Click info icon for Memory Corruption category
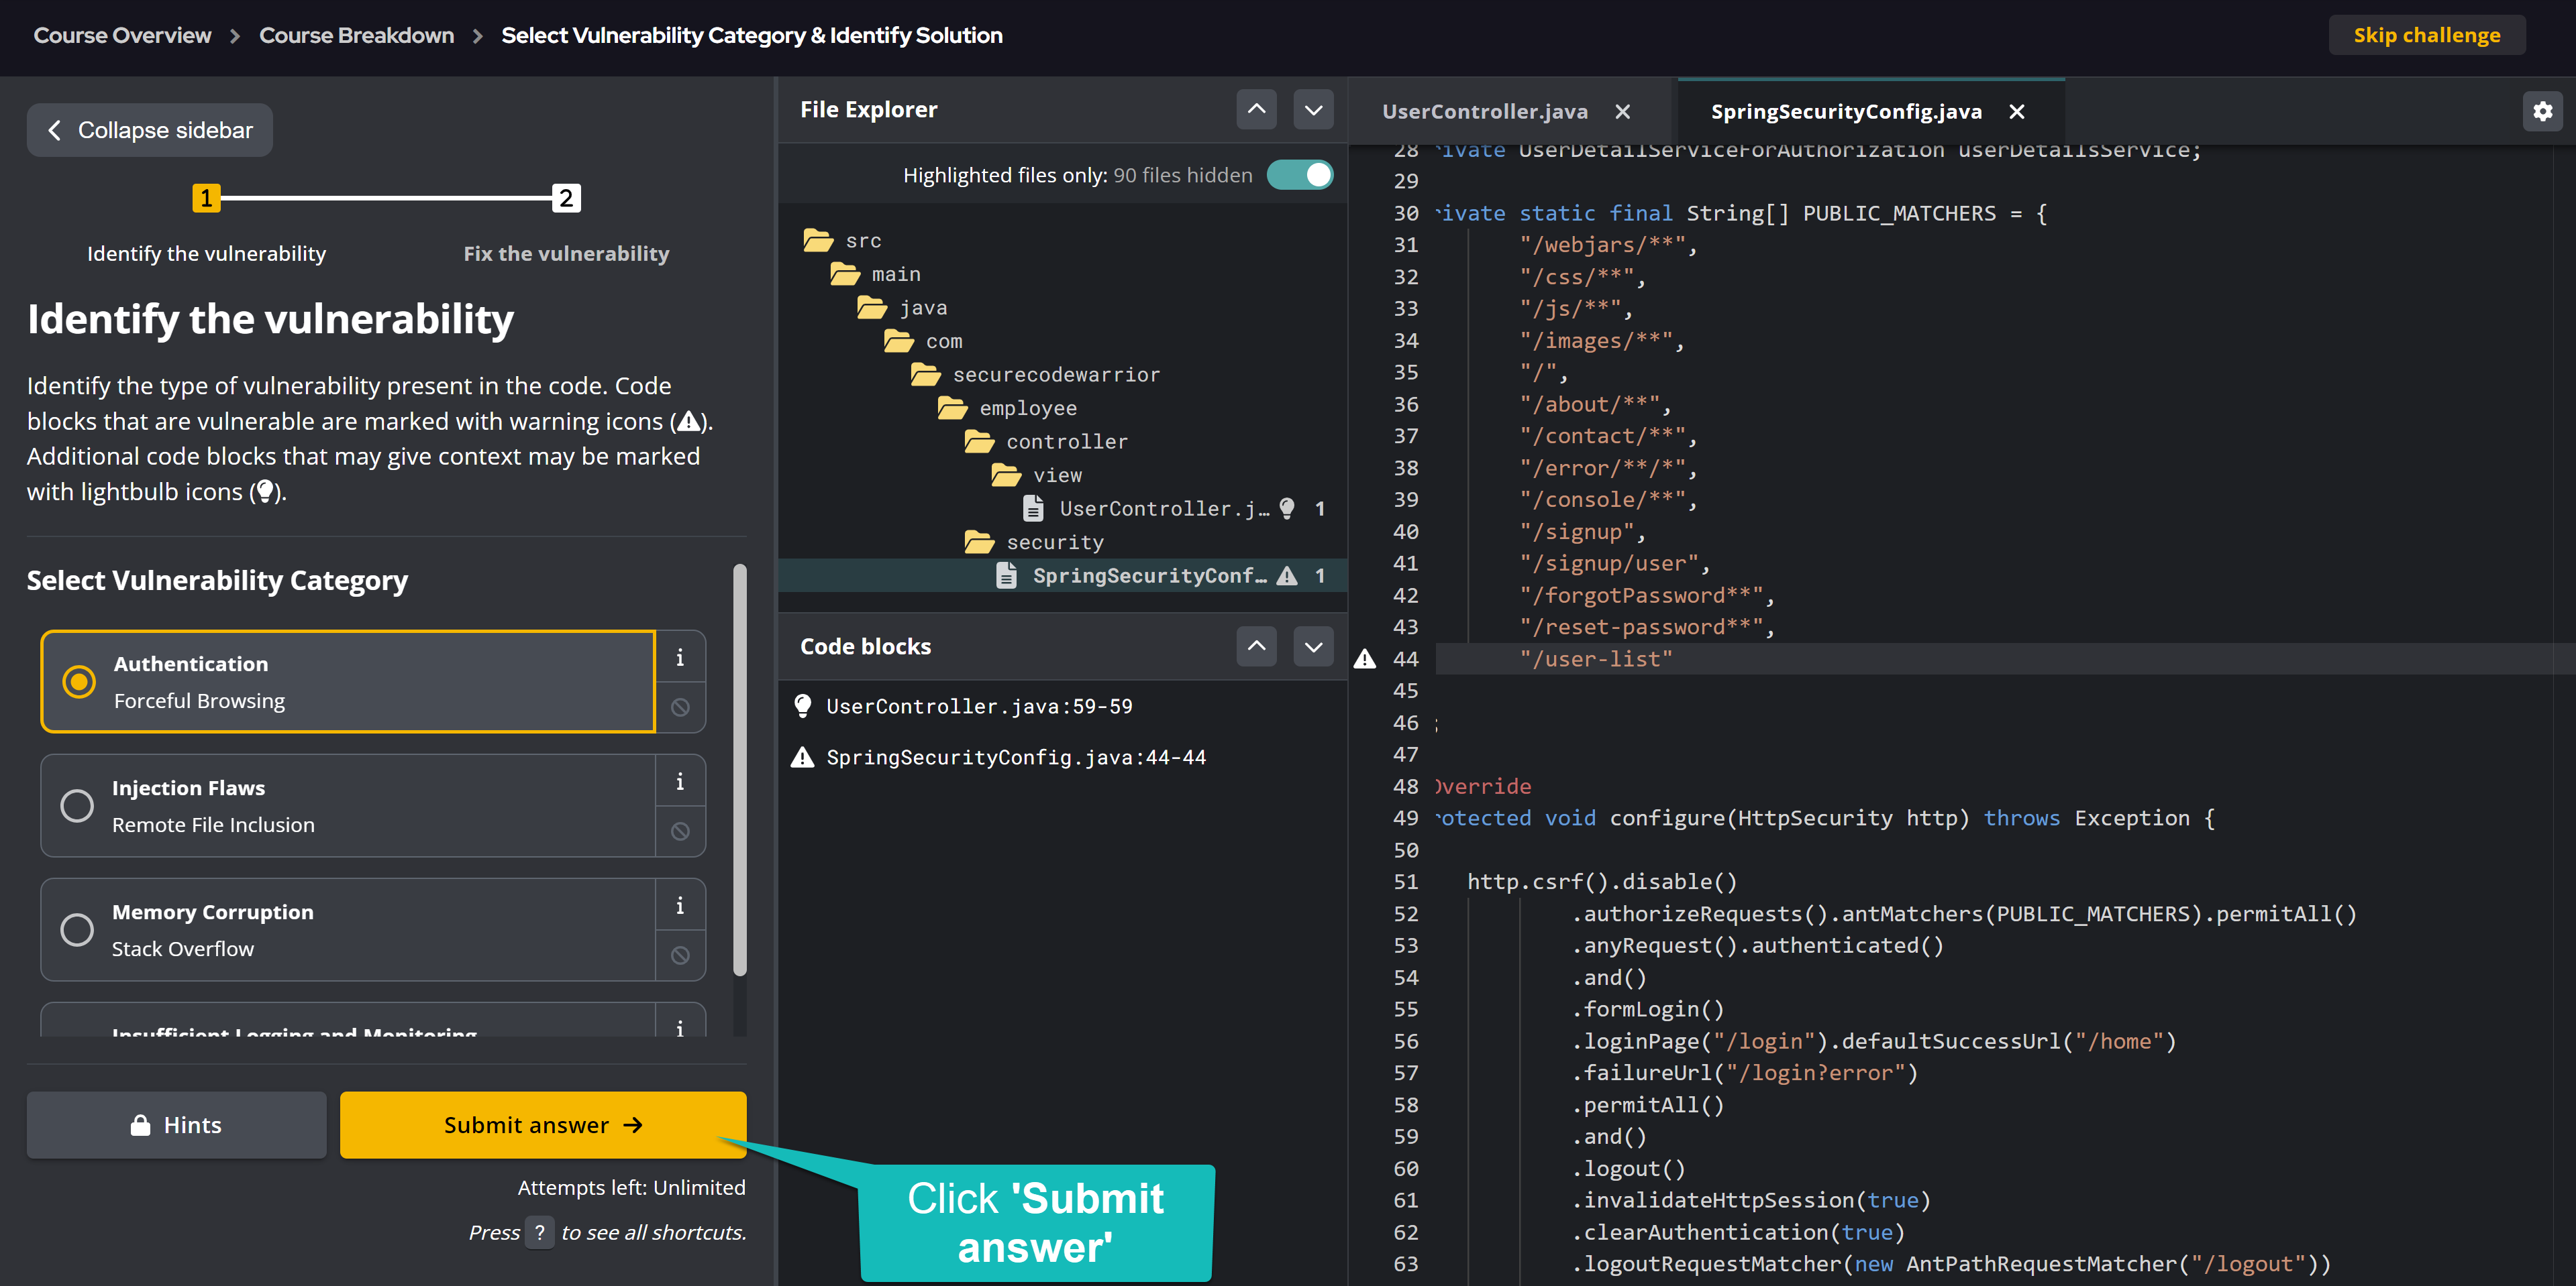 pyautogui.click(x=680, y=905)
